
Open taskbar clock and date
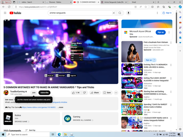coord(172,134)
